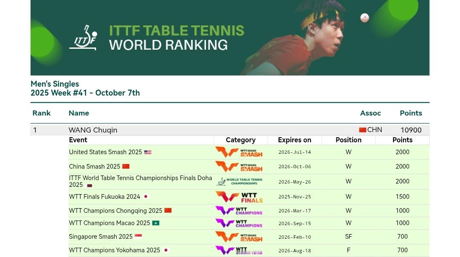Click the China flag next to CHN

(362, 130)
